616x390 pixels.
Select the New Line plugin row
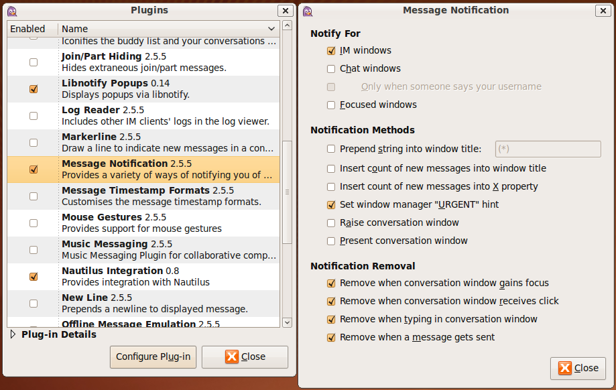click(x=143, y=304)
